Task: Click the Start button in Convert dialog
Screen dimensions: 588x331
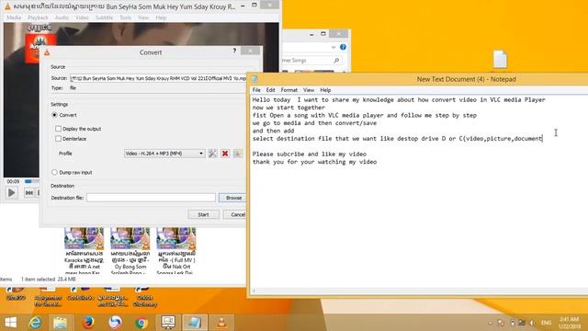Action: pos(203,214)
